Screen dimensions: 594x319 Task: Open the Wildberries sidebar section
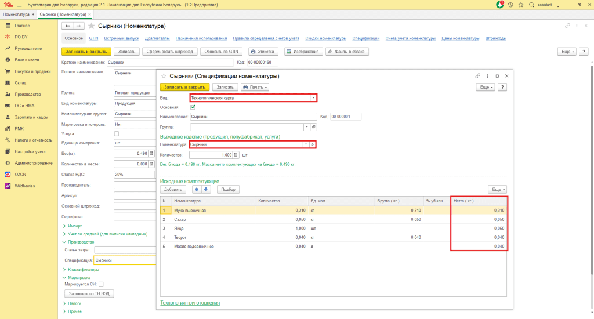24,186
